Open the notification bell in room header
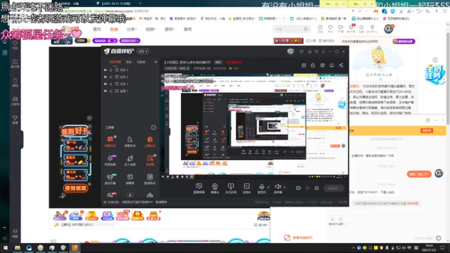450x253 pixels. (331, 65)
